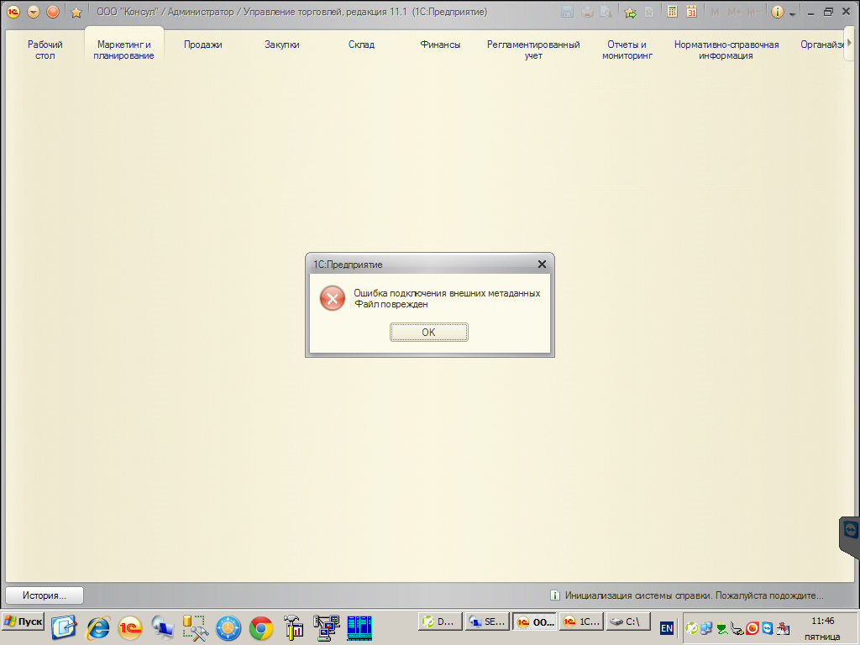The image size is (860, 645).
Task: Open the Продажи section
Action: 203,45
